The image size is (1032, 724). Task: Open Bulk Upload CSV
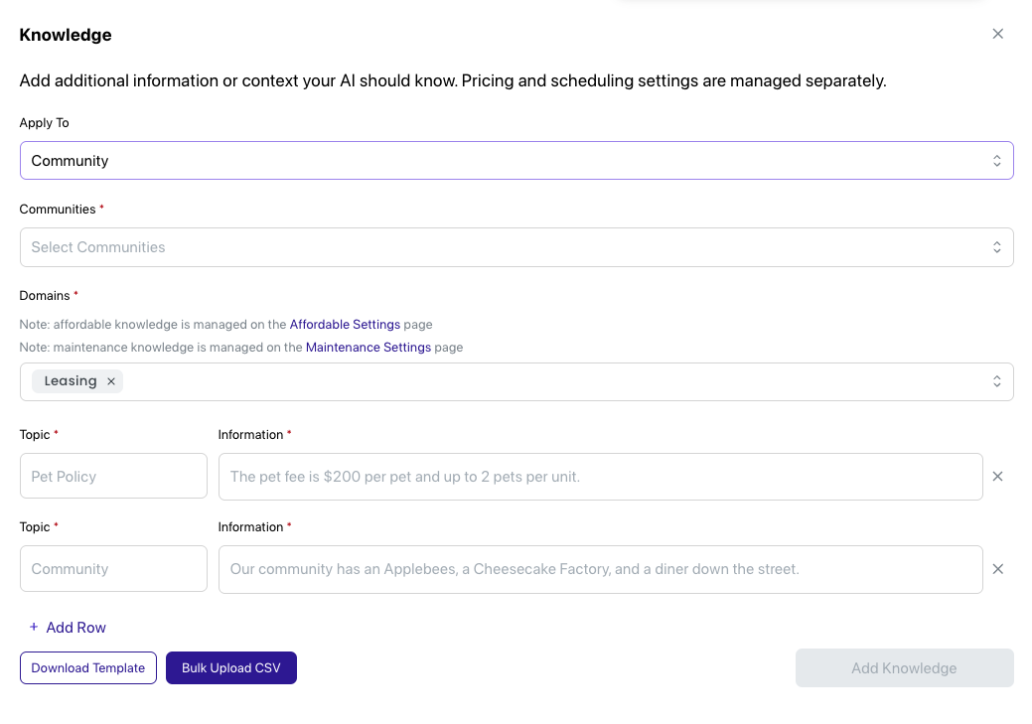231,668
